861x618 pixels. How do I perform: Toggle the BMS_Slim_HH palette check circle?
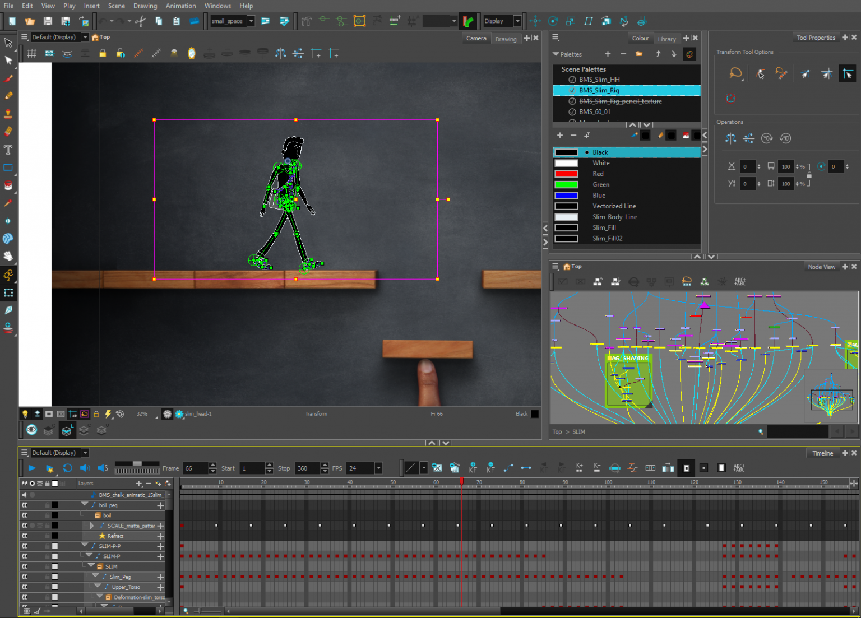pyautogui.click(x=572, y=80)
